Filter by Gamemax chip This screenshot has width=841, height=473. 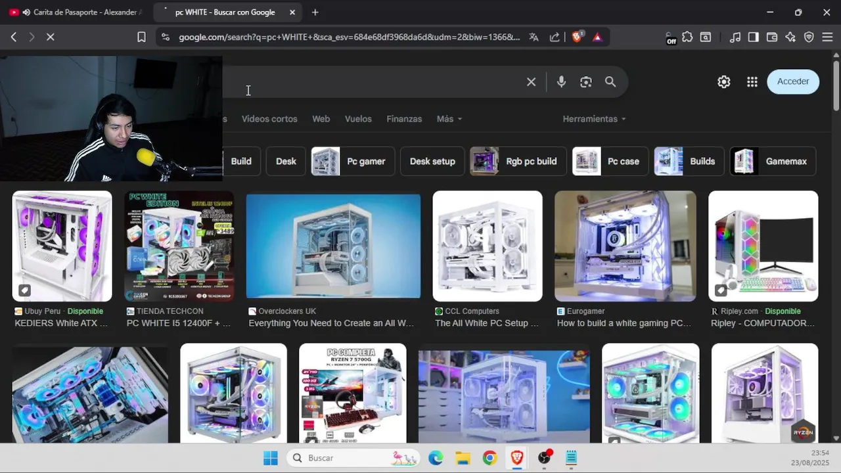773,161
